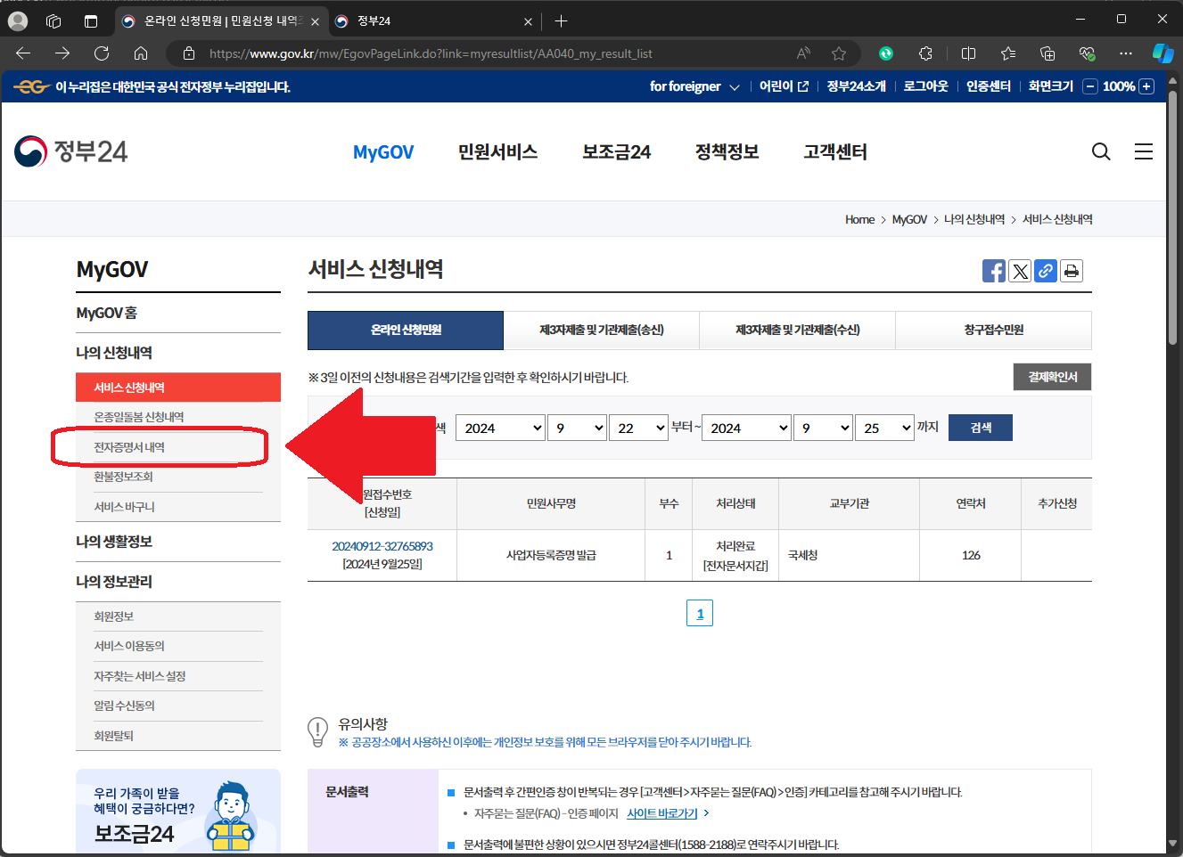The width and height of the screenshot is (1183, 857).
Task: Print page with printer icon
Action: (x=1072, y=271)
